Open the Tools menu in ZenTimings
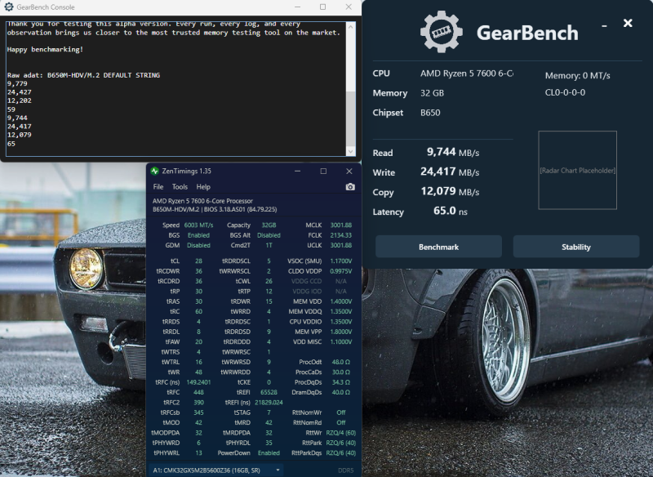The width and height of the screenshot is (653, 477). coord(180,186)
